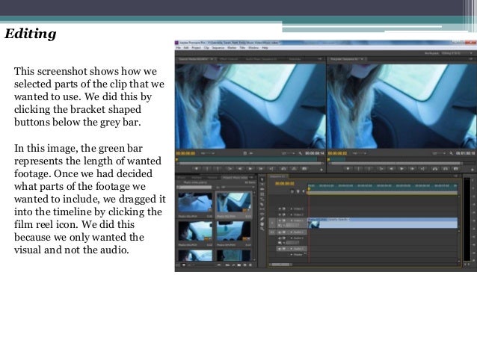Click the Source monitor Play button

250,169
